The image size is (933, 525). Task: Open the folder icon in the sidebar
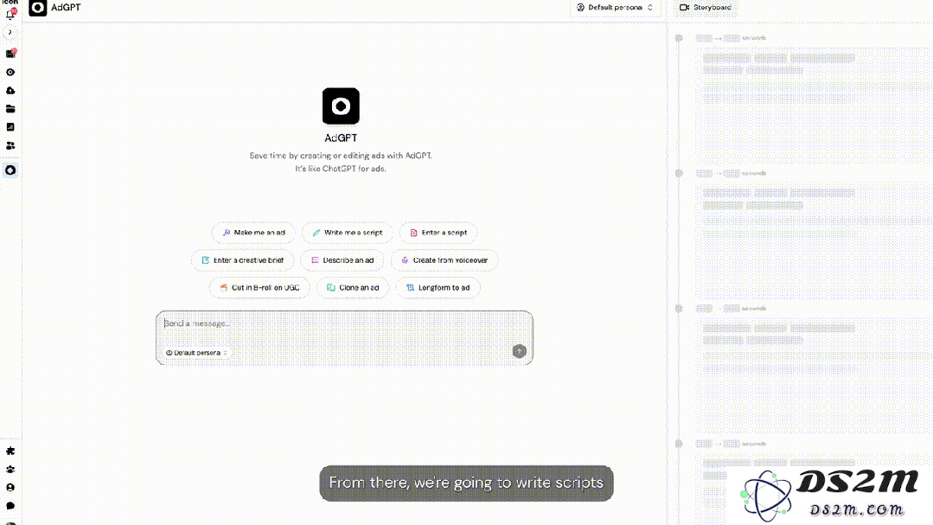point(10,109)
